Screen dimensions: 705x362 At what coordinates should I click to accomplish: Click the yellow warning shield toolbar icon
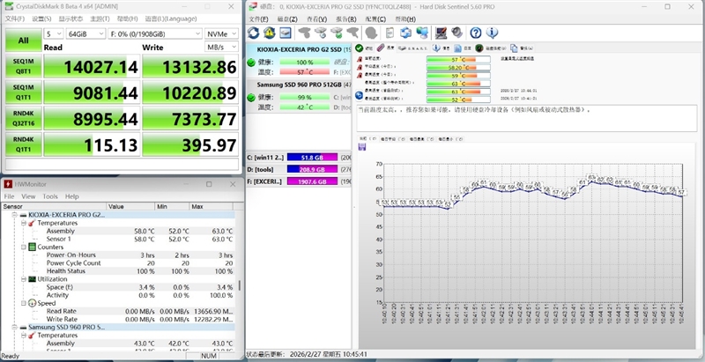pyautogui.click(x=270, y=33)
